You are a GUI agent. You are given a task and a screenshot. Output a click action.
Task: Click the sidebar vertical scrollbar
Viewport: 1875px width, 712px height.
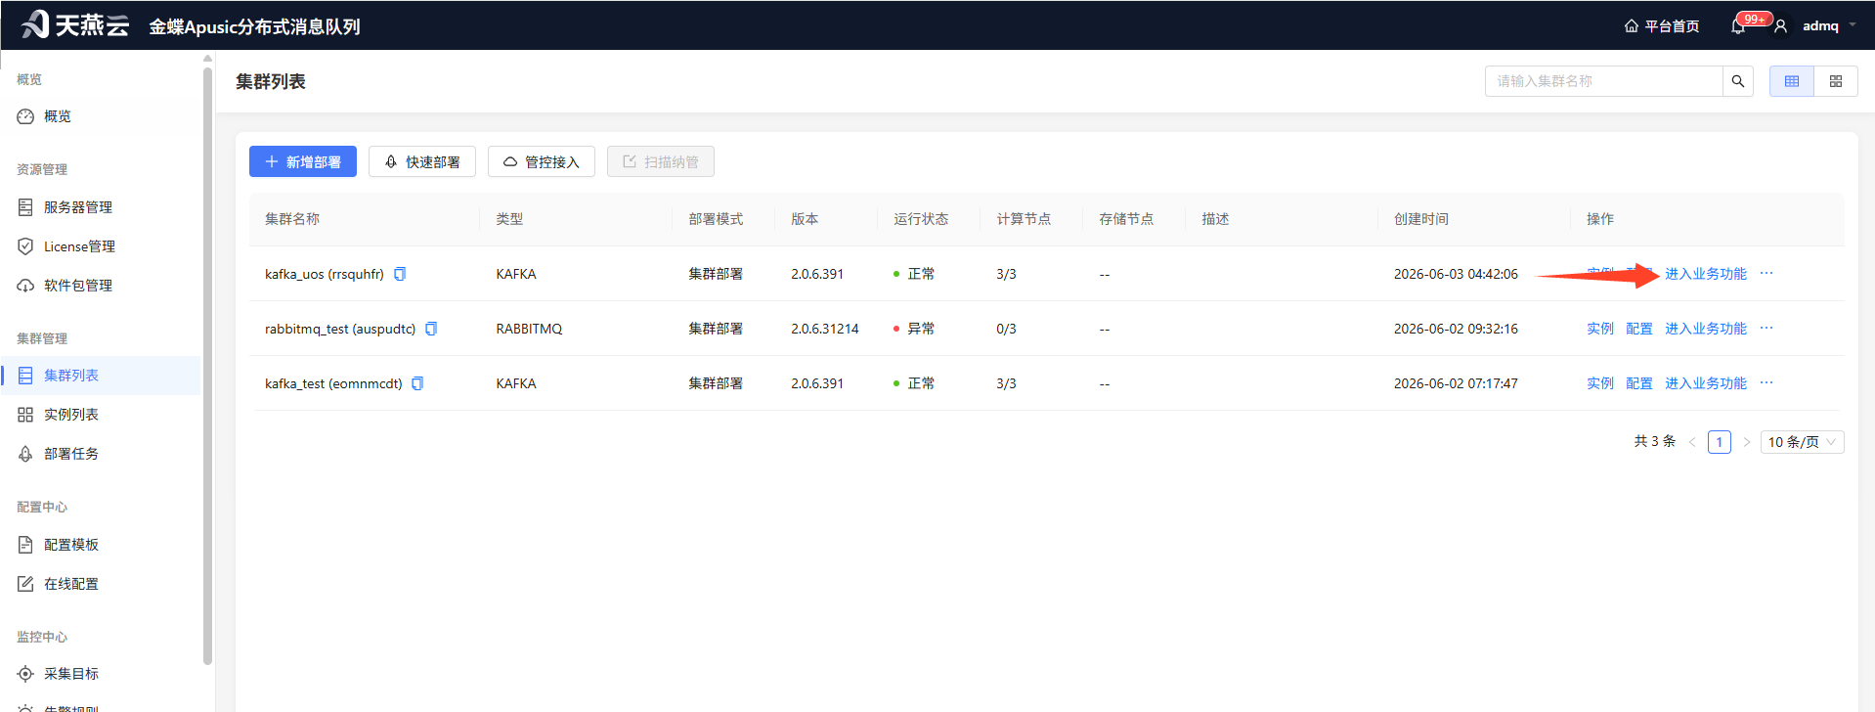[x=207, y=362]
